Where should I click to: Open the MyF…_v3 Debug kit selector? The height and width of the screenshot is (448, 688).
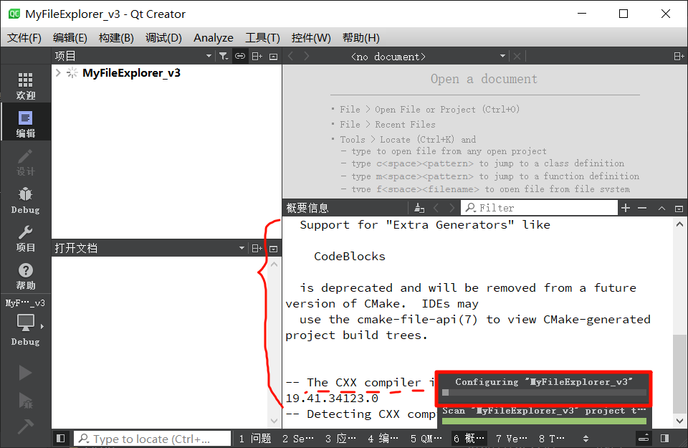[x=26, y=323]
